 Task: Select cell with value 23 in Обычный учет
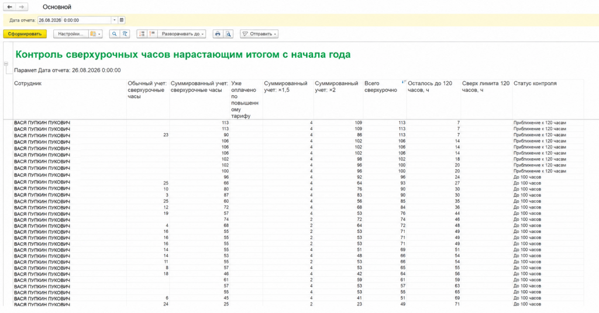point(148,135)
